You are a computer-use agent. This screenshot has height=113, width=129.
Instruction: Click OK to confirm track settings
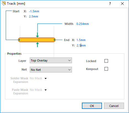92,106
